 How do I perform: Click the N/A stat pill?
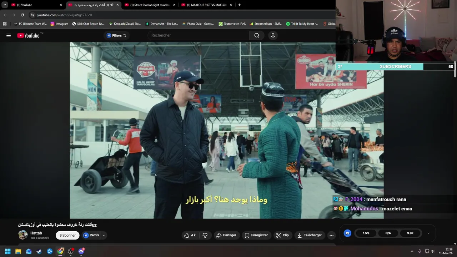click(388, 233)
